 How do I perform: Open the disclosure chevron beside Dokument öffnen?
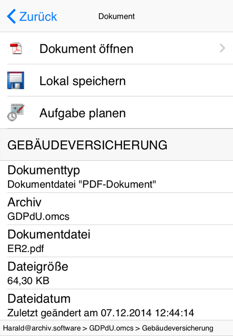(222, 48)
